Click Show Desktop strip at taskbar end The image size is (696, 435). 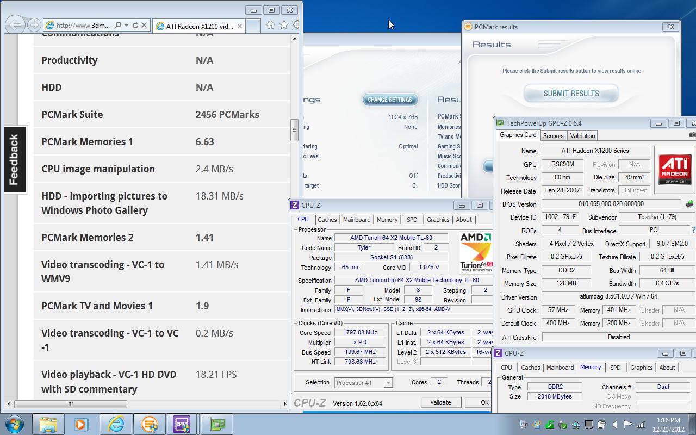tap(692, 425)
